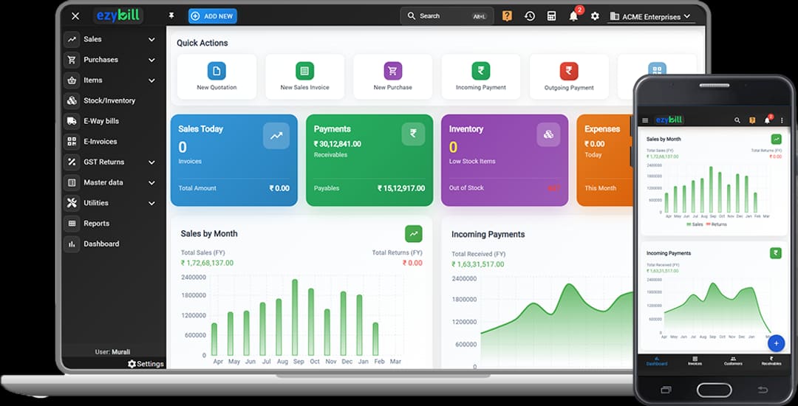
Task: Open the New Sales Invoice quick action
Action: point(304,72)
